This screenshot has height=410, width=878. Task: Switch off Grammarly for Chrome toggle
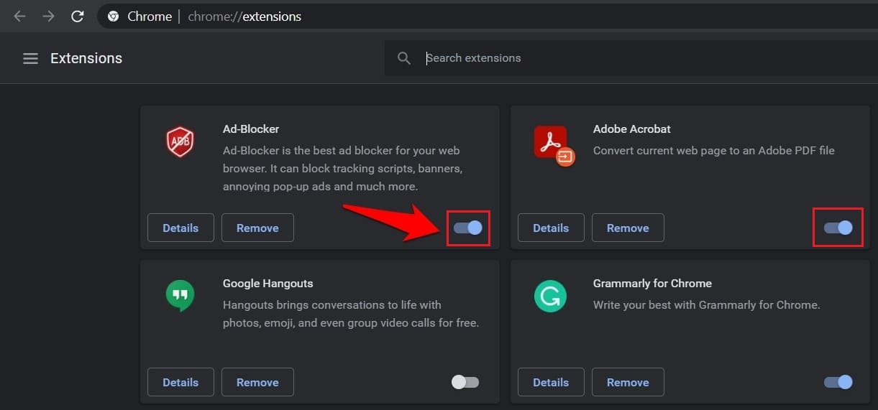click(x=838, y=382)
